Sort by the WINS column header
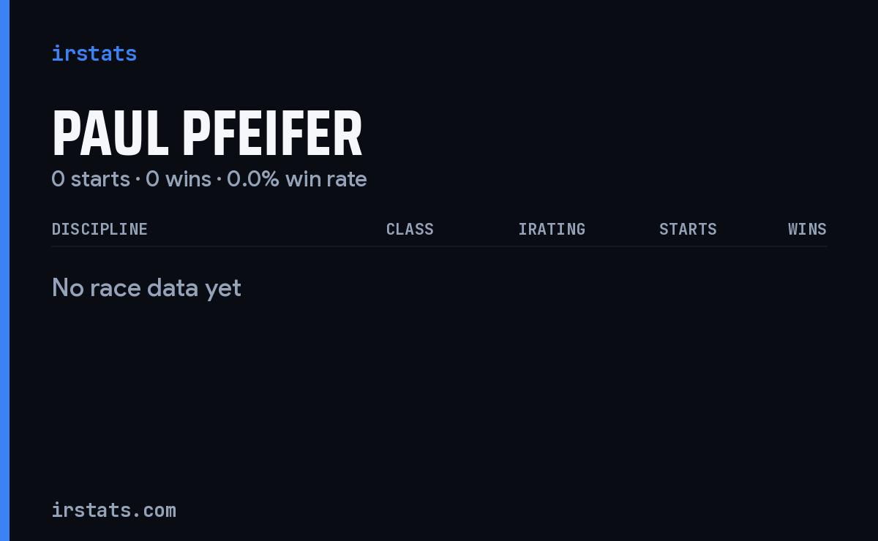 (807, 230)
